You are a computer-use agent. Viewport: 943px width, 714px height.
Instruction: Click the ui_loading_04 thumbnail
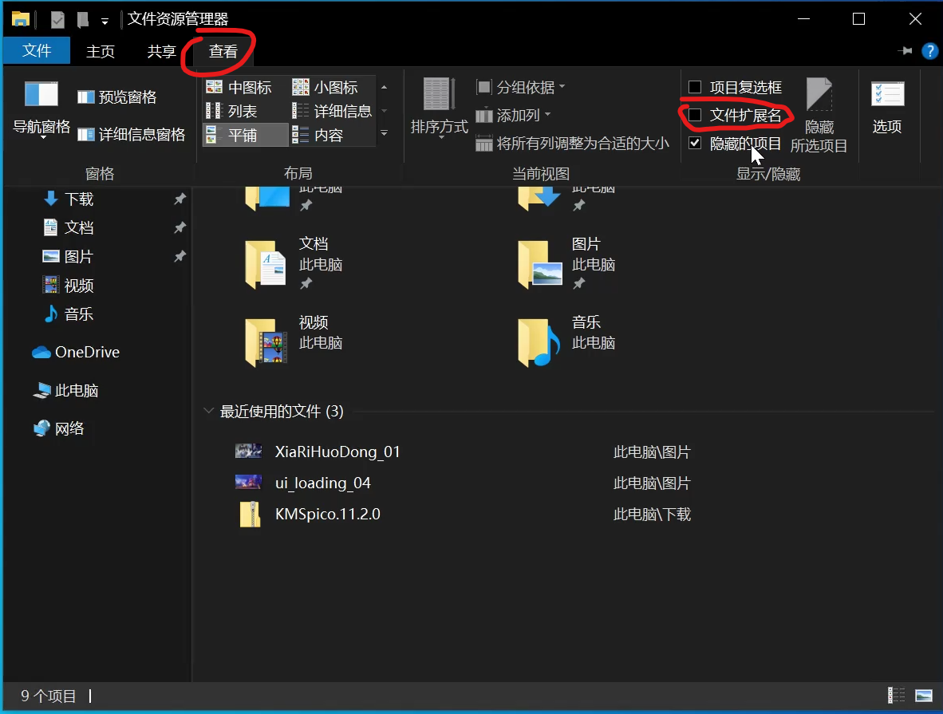pos(248,482)
